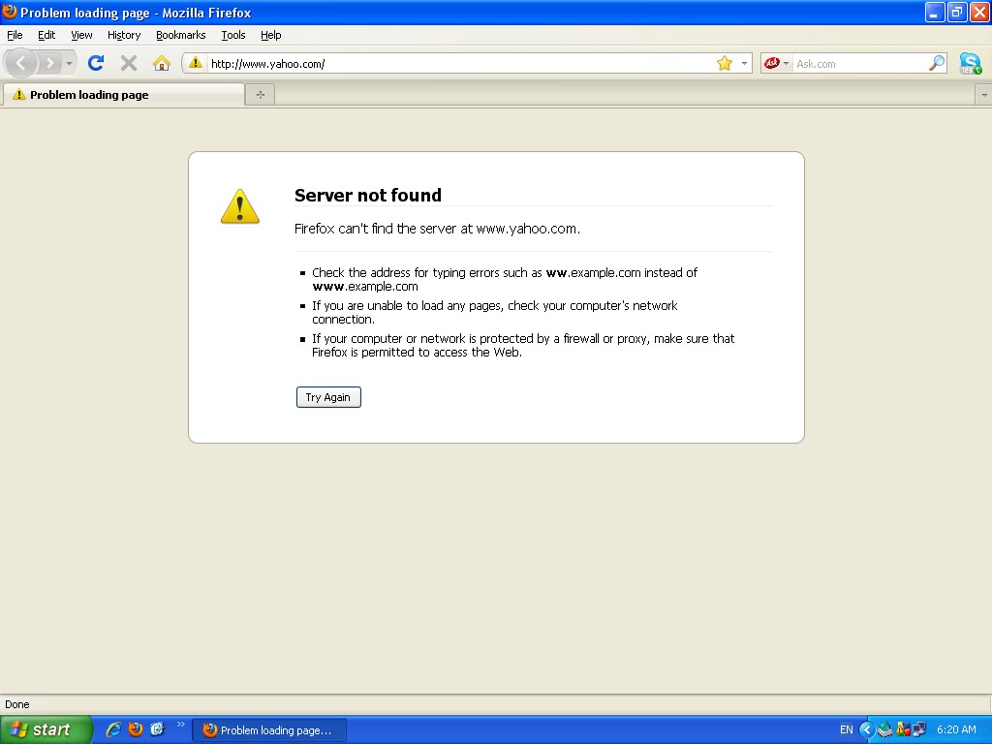
Task: Launch Firefox from Quick Launch icon
Action: pyautogui.click(x=136, y=729)
